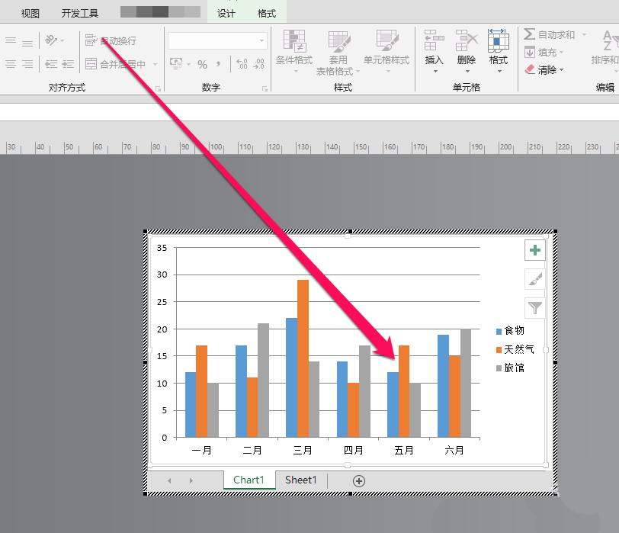Click 合并后居中 merge and center
Viewport: 619px width, 533px height.
tap(115, 64)
